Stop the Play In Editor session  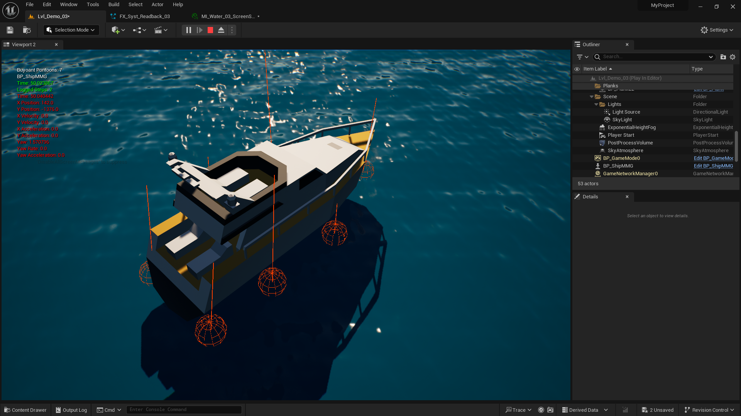coord(210,30)
